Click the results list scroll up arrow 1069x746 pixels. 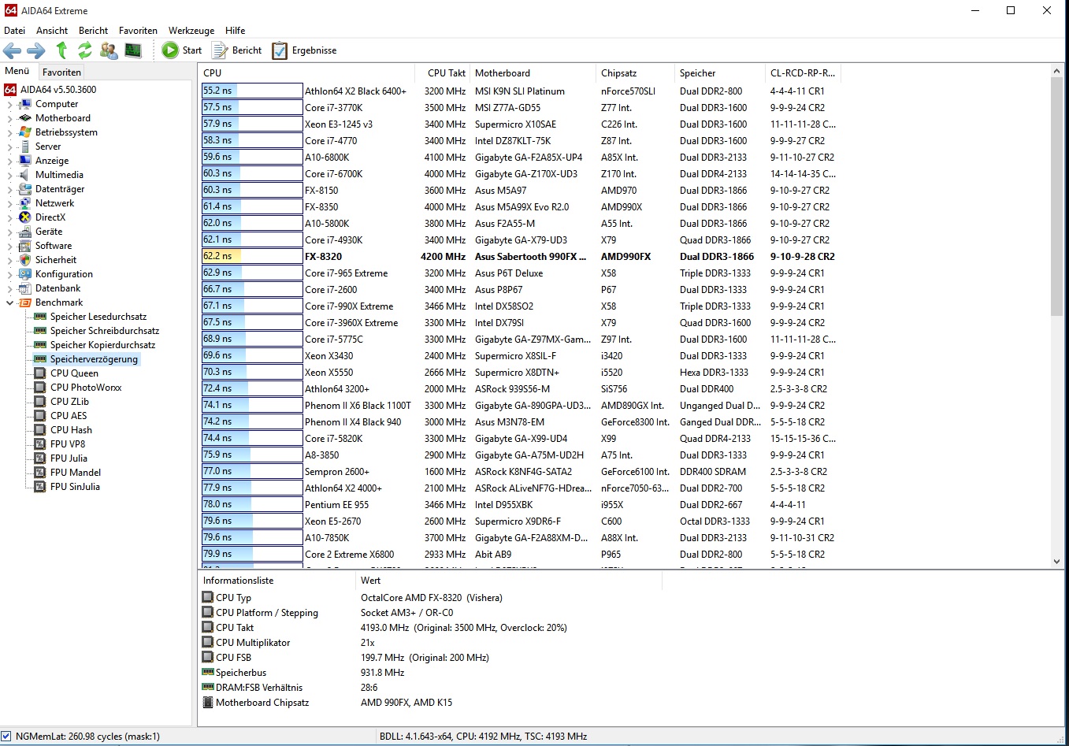coord(1057,72)
